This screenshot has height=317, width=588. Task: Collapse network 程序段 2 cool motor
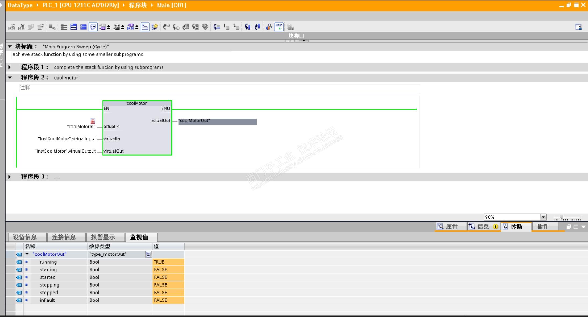pos(10,78)
